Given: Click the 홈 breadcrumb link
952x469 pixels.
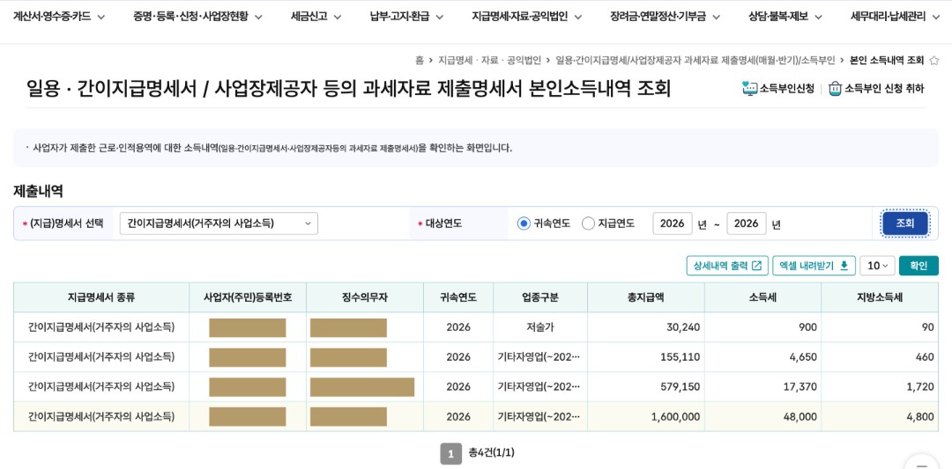Looking at the screenshot, I should pyautogui.click(x=419, y=60).
